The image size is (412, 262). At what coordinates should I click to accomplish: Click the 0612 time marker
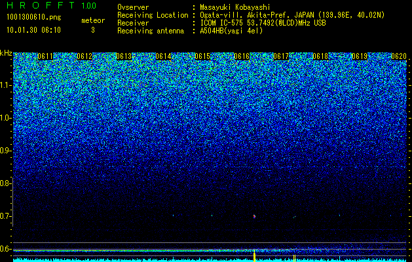point(84,56)
